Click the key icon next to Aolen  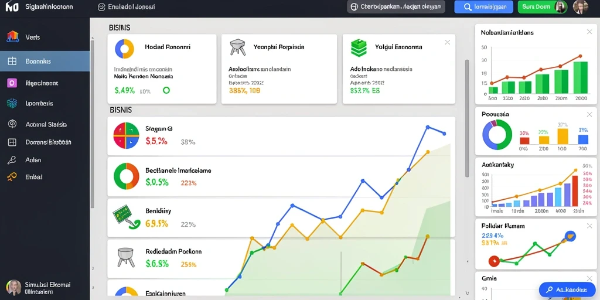click(x=12, y=160)
